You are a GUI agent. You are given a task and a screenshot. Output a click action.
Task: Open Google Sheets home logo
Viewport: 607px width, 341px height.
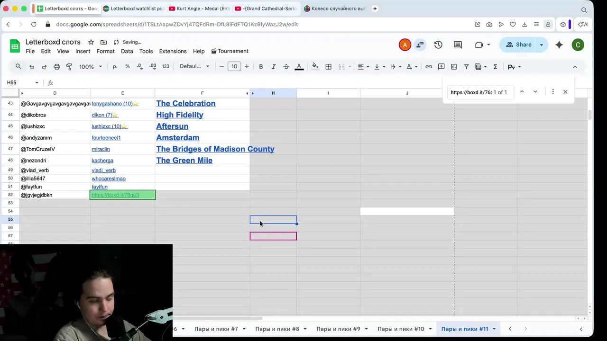pyautogui.click(x=15, y=46)
